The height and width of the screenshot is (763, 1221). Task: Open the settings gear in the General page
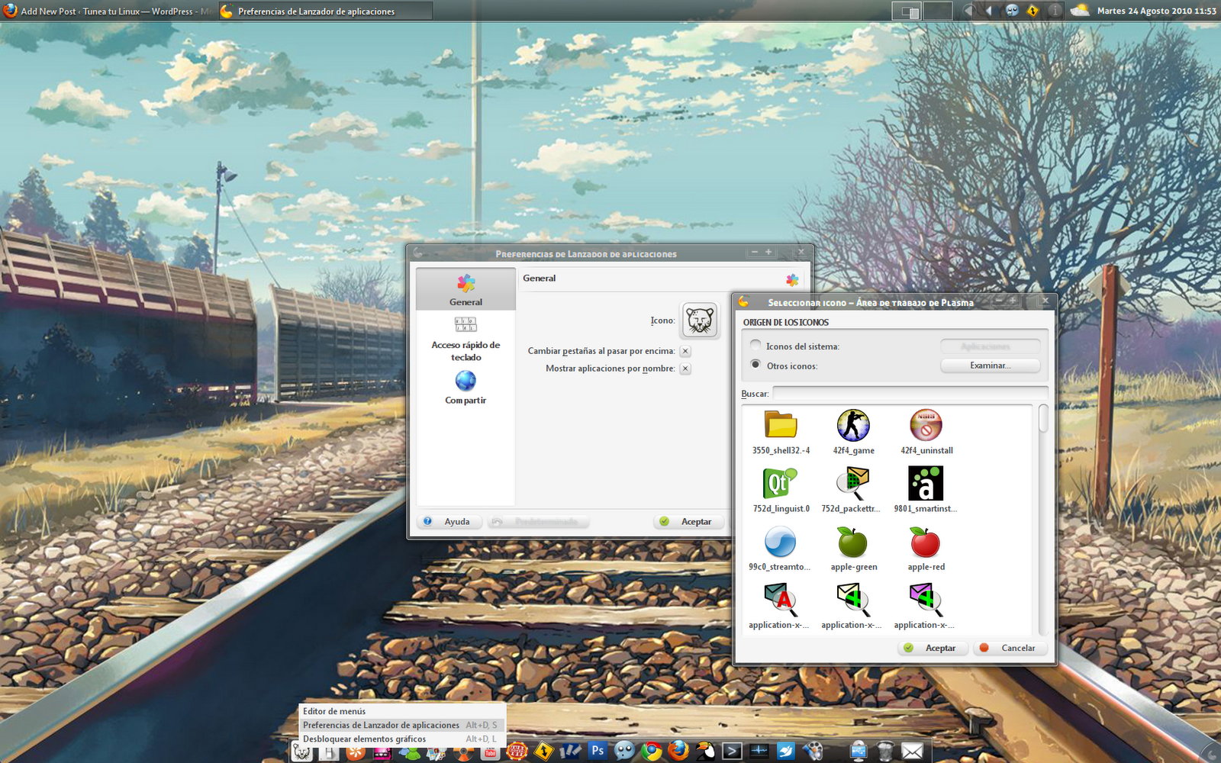[791, 278]
